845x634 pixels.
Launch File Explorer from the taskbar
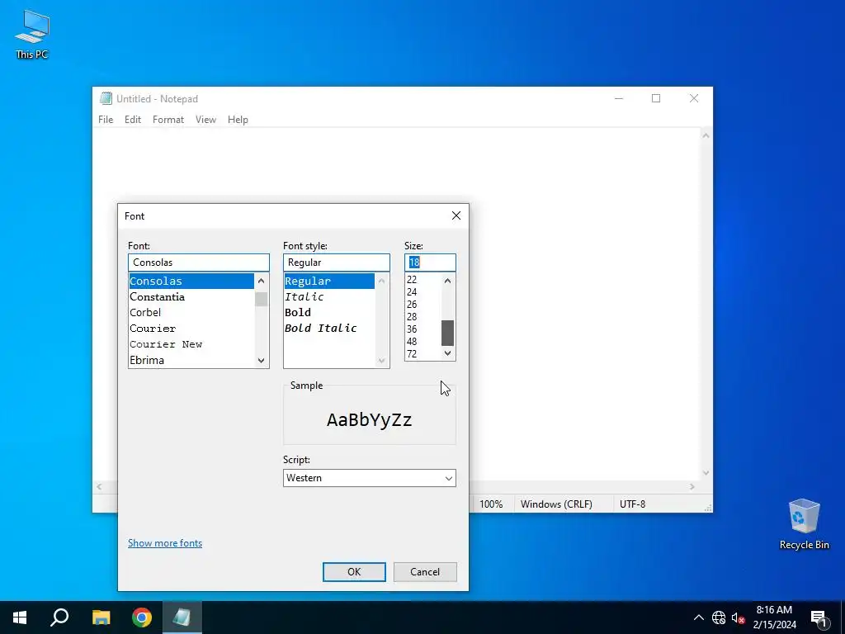pyautogui.click(x=101, y=617)
